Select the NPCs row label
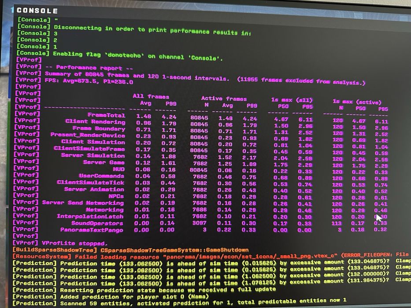This screenshot has height=308, width=411. (116, 196)
